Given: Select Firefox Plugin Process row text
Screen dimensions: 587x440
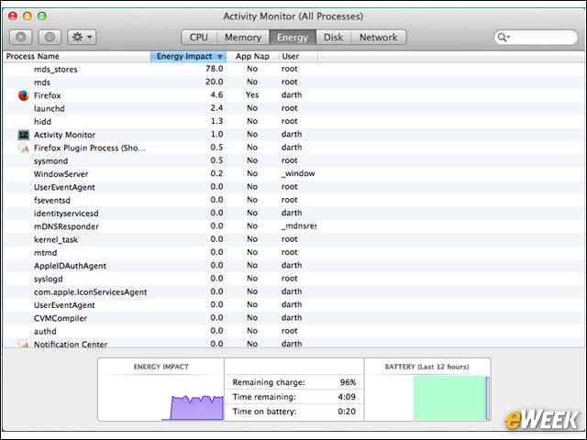Looking at the screenshot, I should coord(90,148).
